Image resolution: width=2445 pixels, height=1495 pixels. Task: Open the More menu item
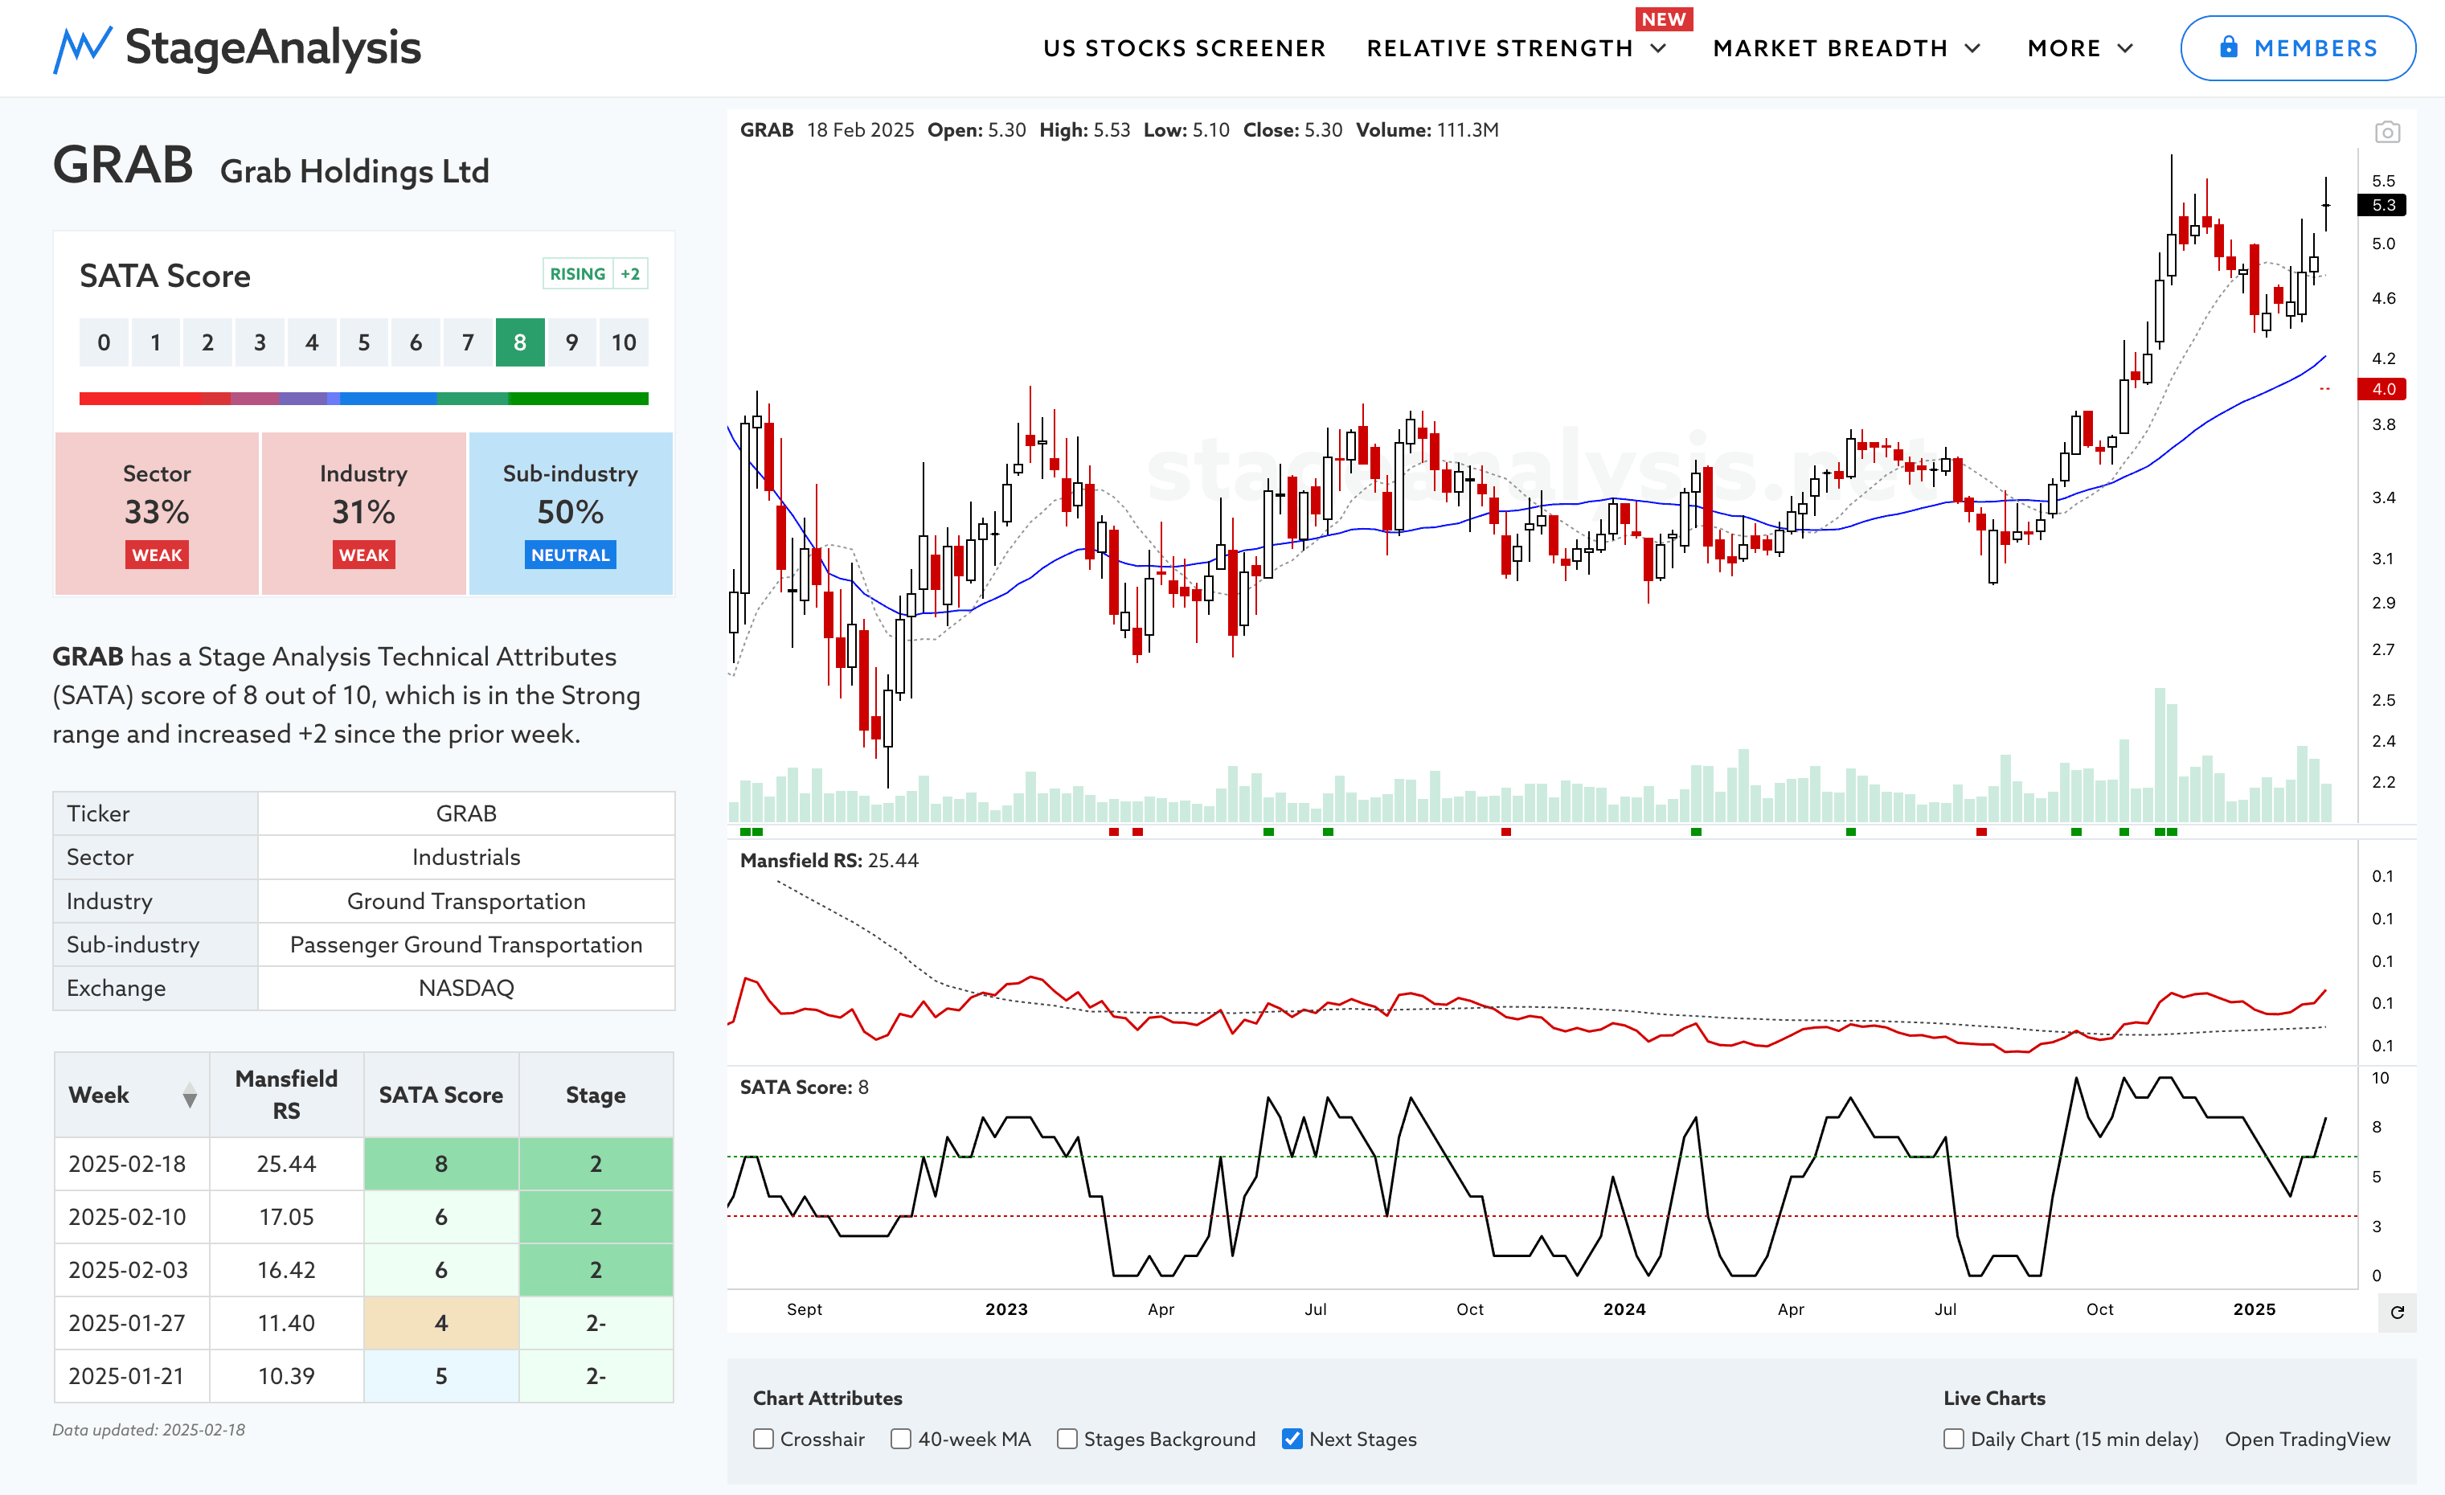(x=2064, y=48)
